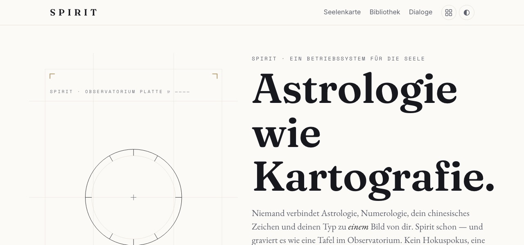524x245 pixels.
Task: Open the Seelenkarte navigation item
Action: point(342,12)
